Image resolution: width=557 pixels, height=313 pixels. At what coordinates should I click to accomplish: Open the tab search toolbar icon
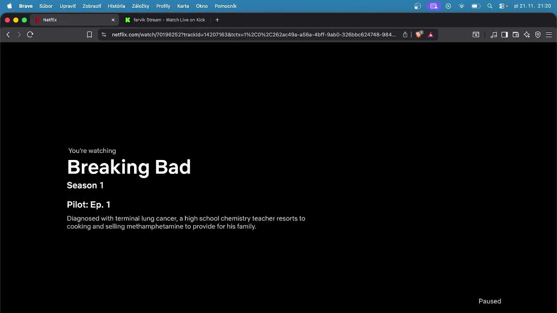(476, 35)
